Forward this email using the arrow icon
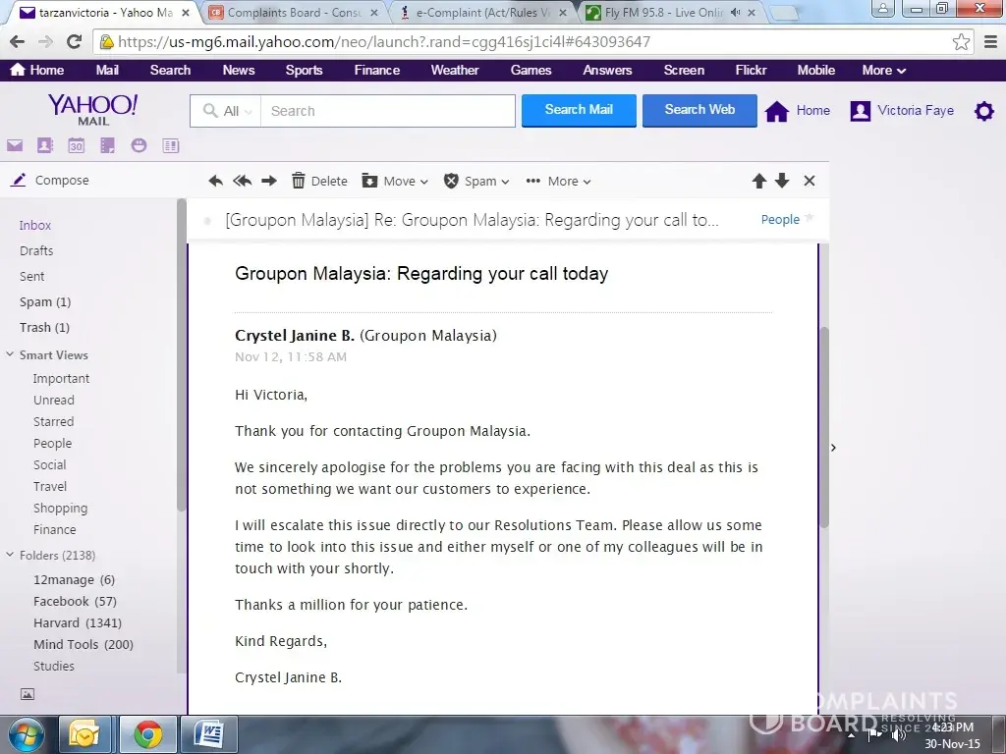 click(x=269, y=181)
